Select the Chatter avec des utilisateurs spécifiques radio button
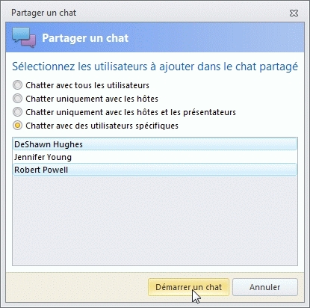Screen dimensions: 310x308 point(17,126)
